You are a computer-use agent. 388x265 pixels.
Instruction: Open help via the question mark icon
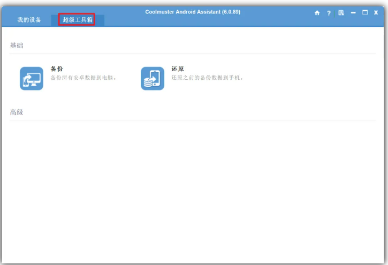(x=329, y=13)
